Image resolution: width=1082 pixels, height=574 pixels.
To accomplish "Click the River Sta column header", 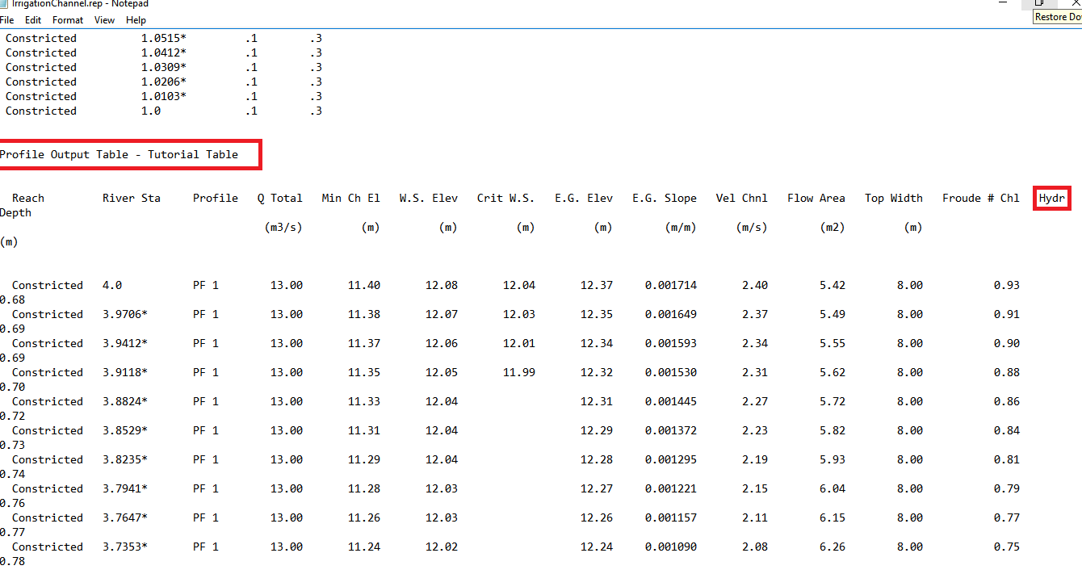I will click(x=131, y=198).
